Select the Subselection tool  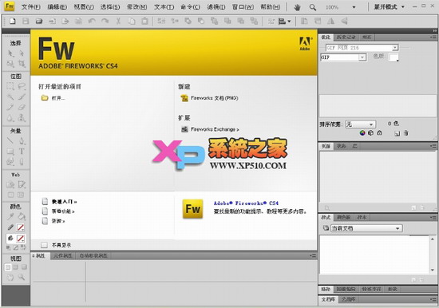[x=22, y=53]
